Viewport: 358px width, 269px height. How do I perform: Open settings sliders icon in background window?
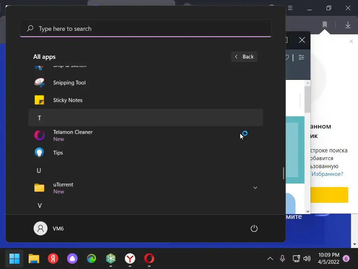pyautogui.click(x=301, y=57)
